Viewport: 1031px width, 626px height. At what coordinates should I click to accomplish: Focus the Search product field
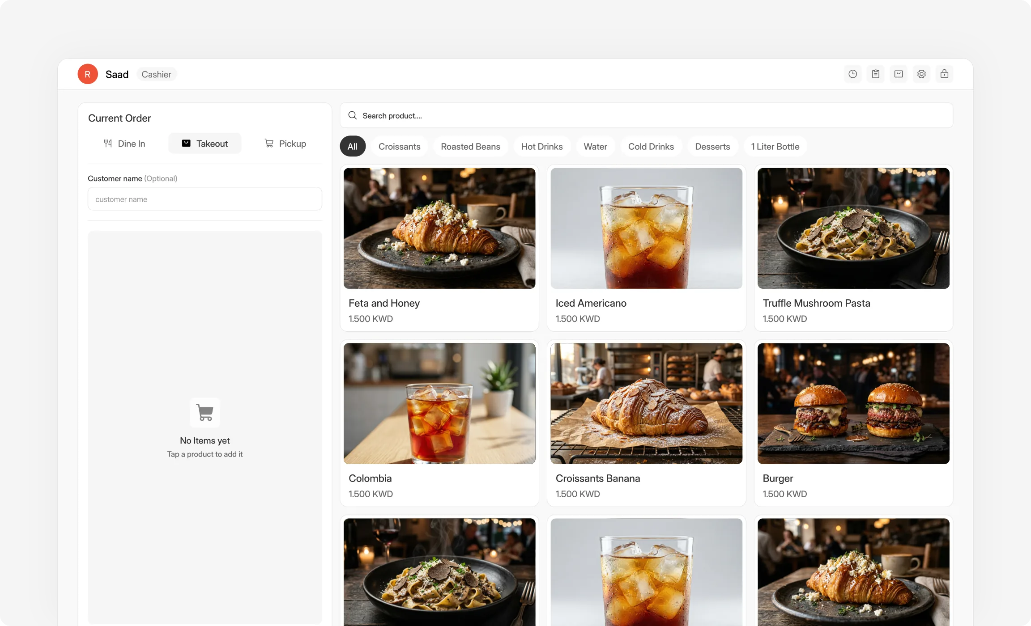coord(646,116)
